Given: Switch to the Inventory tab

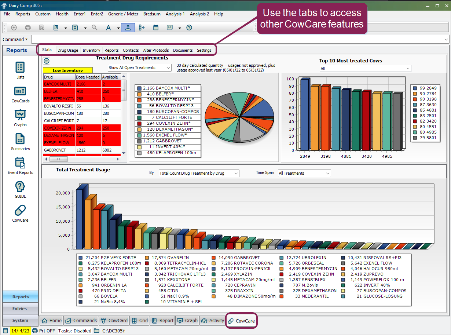Looking at the screenshot, I should click(91, 50).
